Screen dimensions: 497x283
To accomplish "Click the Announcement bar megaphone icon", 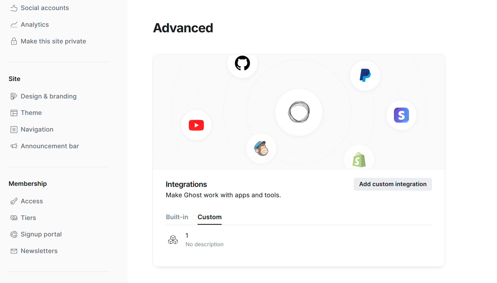I will click(x=14, y=146).
